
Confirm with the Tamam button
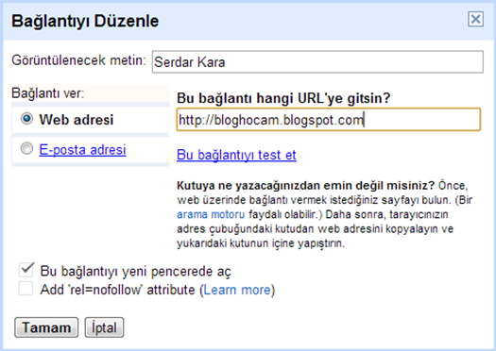tap(46, 327)
